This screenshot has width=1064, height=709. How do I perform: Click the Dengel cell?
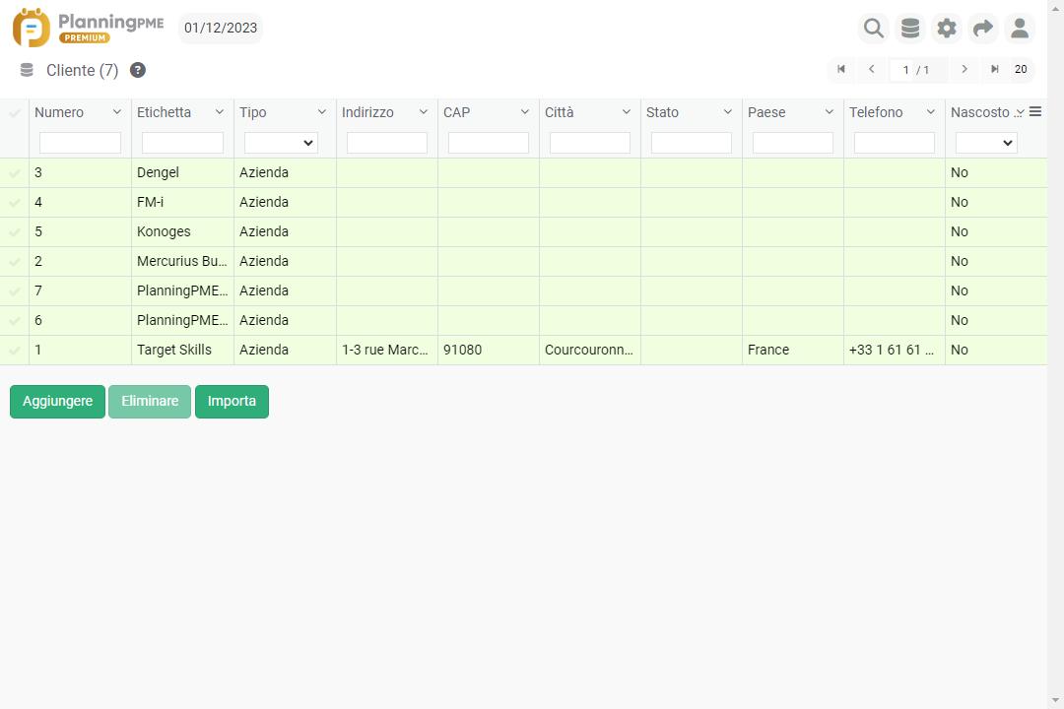182,173
